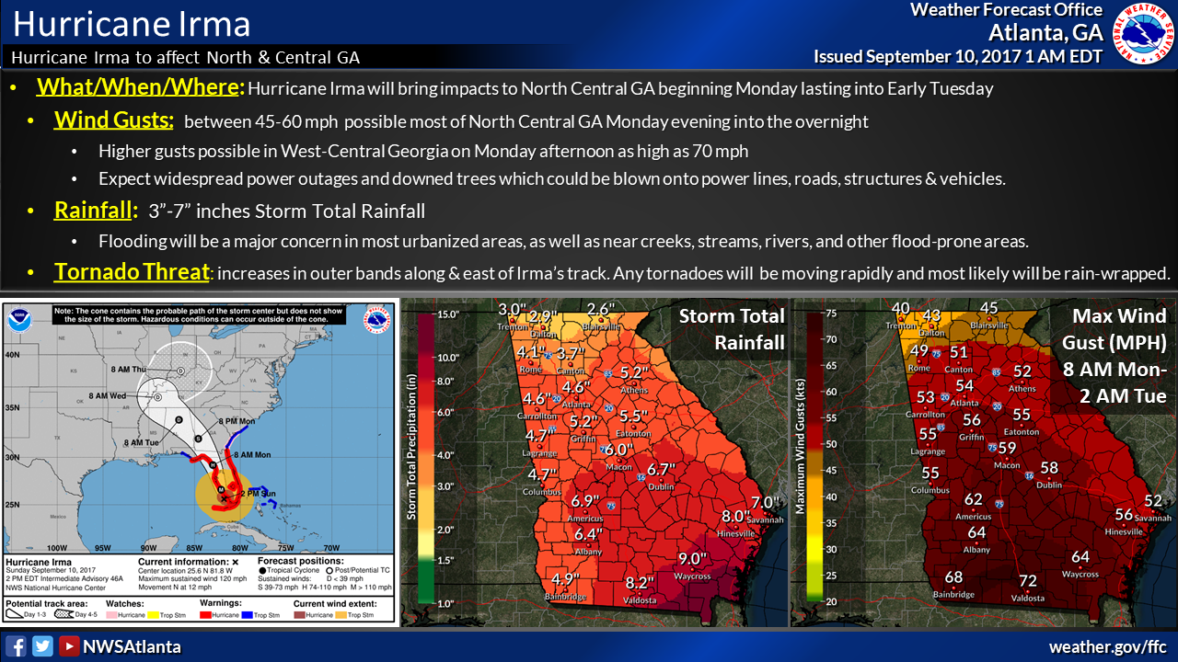Image resolution: width=1178 pixels, height=662 pixels.
Task: Open the hurricane track cone map
Action: 200,462
